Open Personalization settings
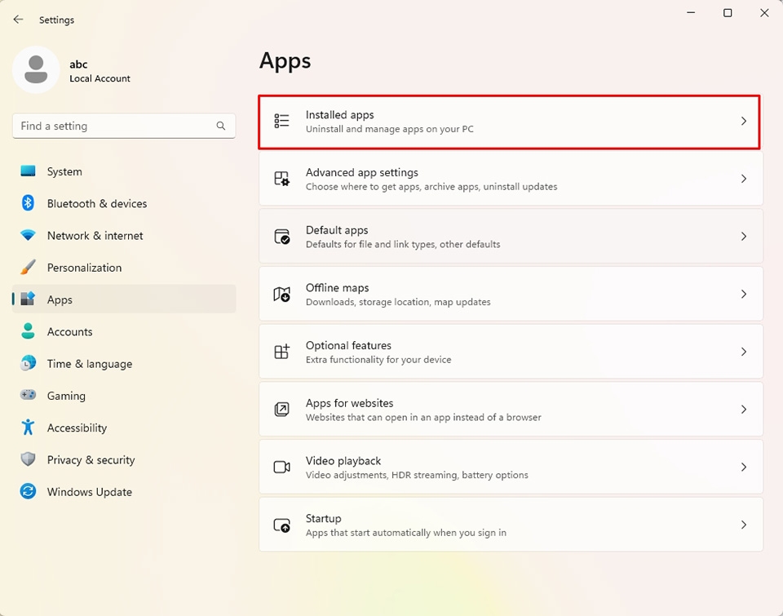783x616 pixels. point(124,268)
